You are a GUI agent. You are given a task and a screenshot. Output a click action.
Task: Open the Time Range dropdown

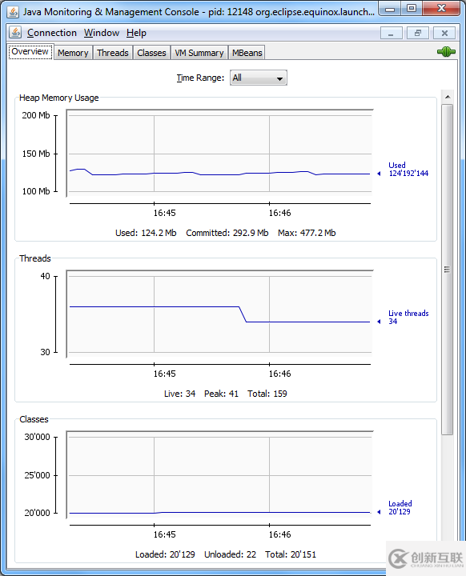pos(258,78)
